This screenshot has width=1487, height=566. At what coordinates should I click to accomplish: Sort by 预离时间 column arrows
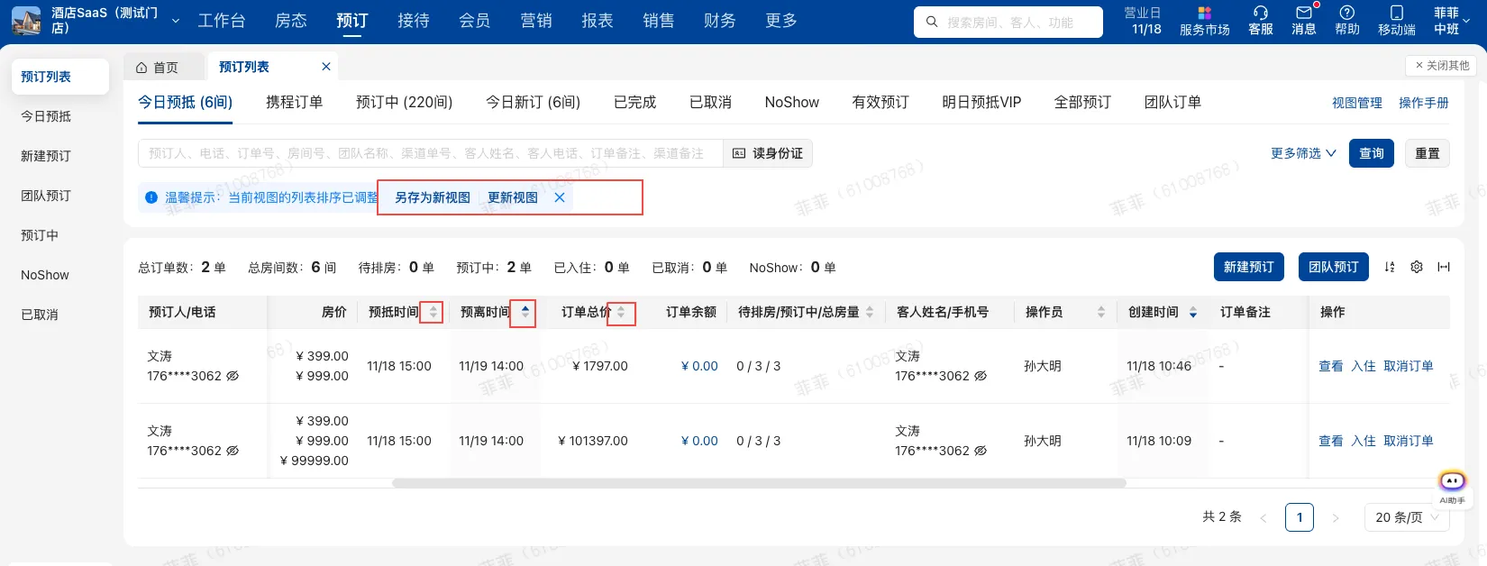click(525, 312)
